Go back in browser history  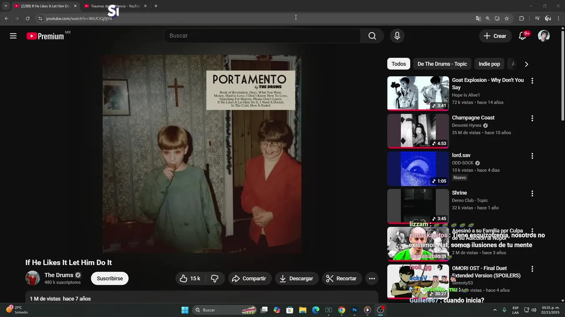(x=6, y=18)
